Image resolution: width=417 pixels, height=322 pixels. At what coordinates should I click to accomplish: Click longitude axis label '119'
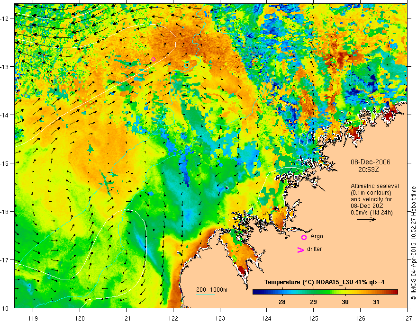click(33, 318)
